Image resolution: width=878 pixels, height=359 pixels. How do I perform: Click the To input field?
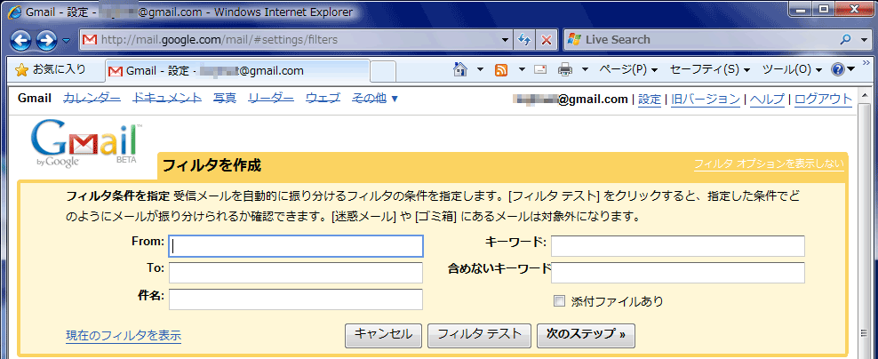click(x=296, y=273)
